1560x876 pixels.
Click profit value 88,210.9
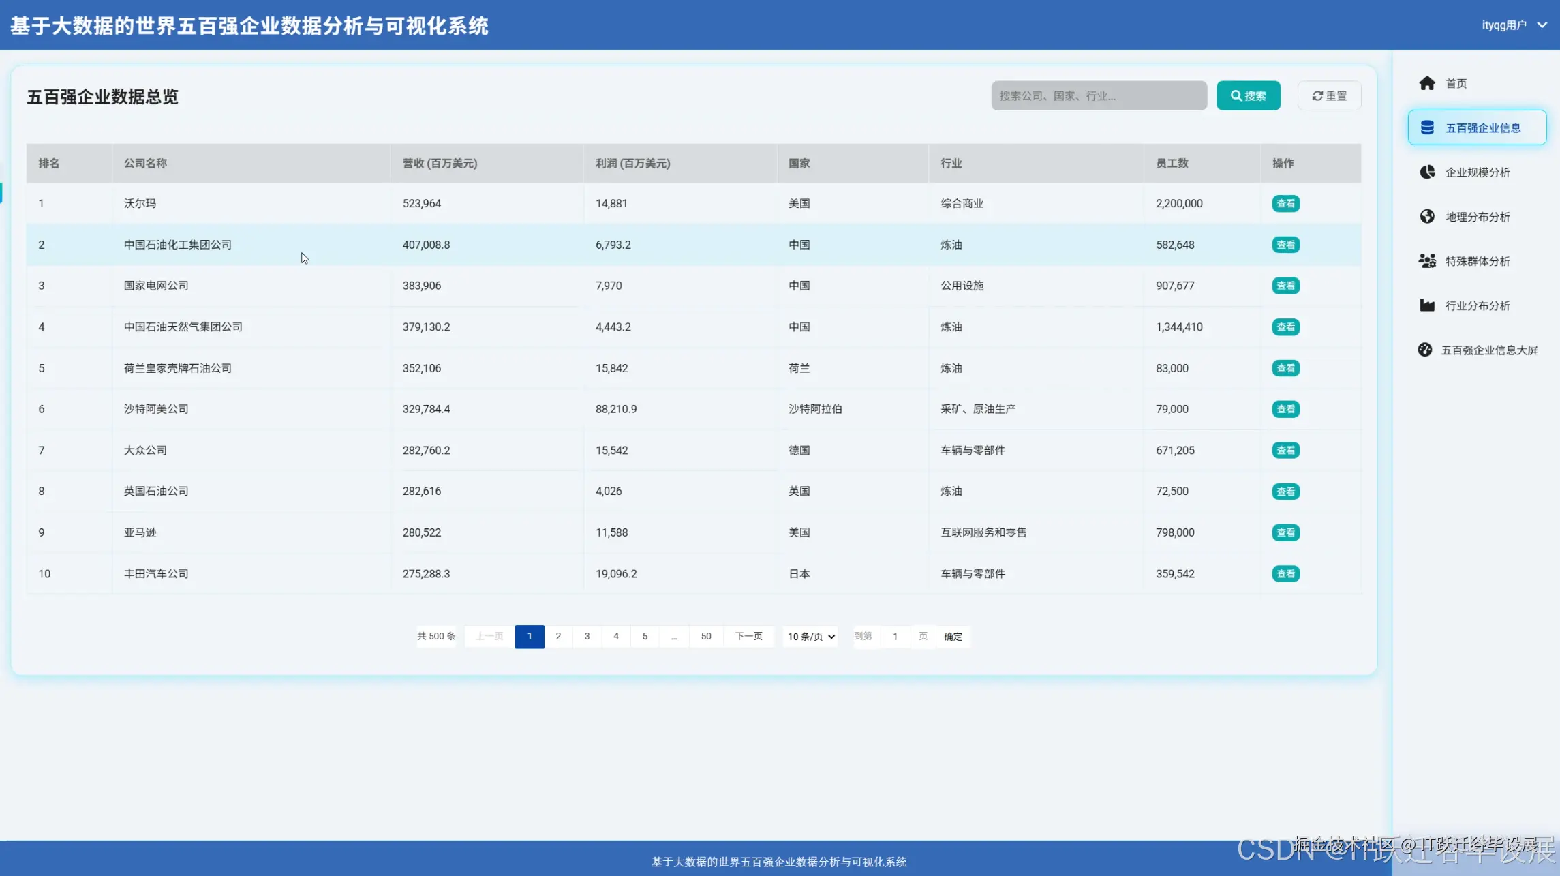pyautogui.click(x=616, y=409)
